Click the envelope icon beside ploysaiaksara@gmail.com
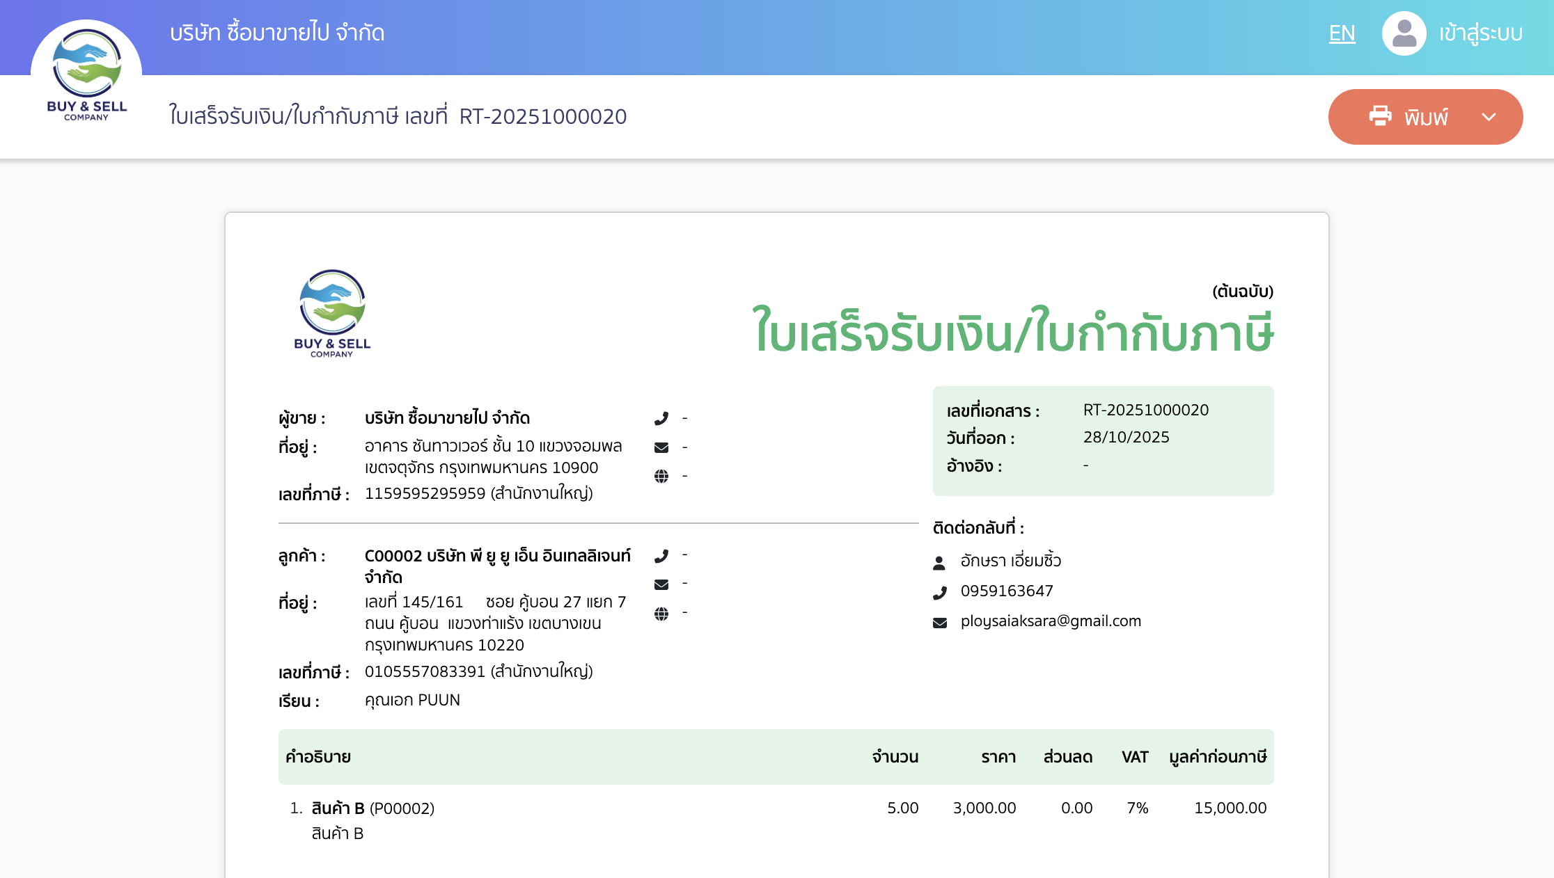The height and width of the screenshot is (878, 1554). click(x=940, y=621)
